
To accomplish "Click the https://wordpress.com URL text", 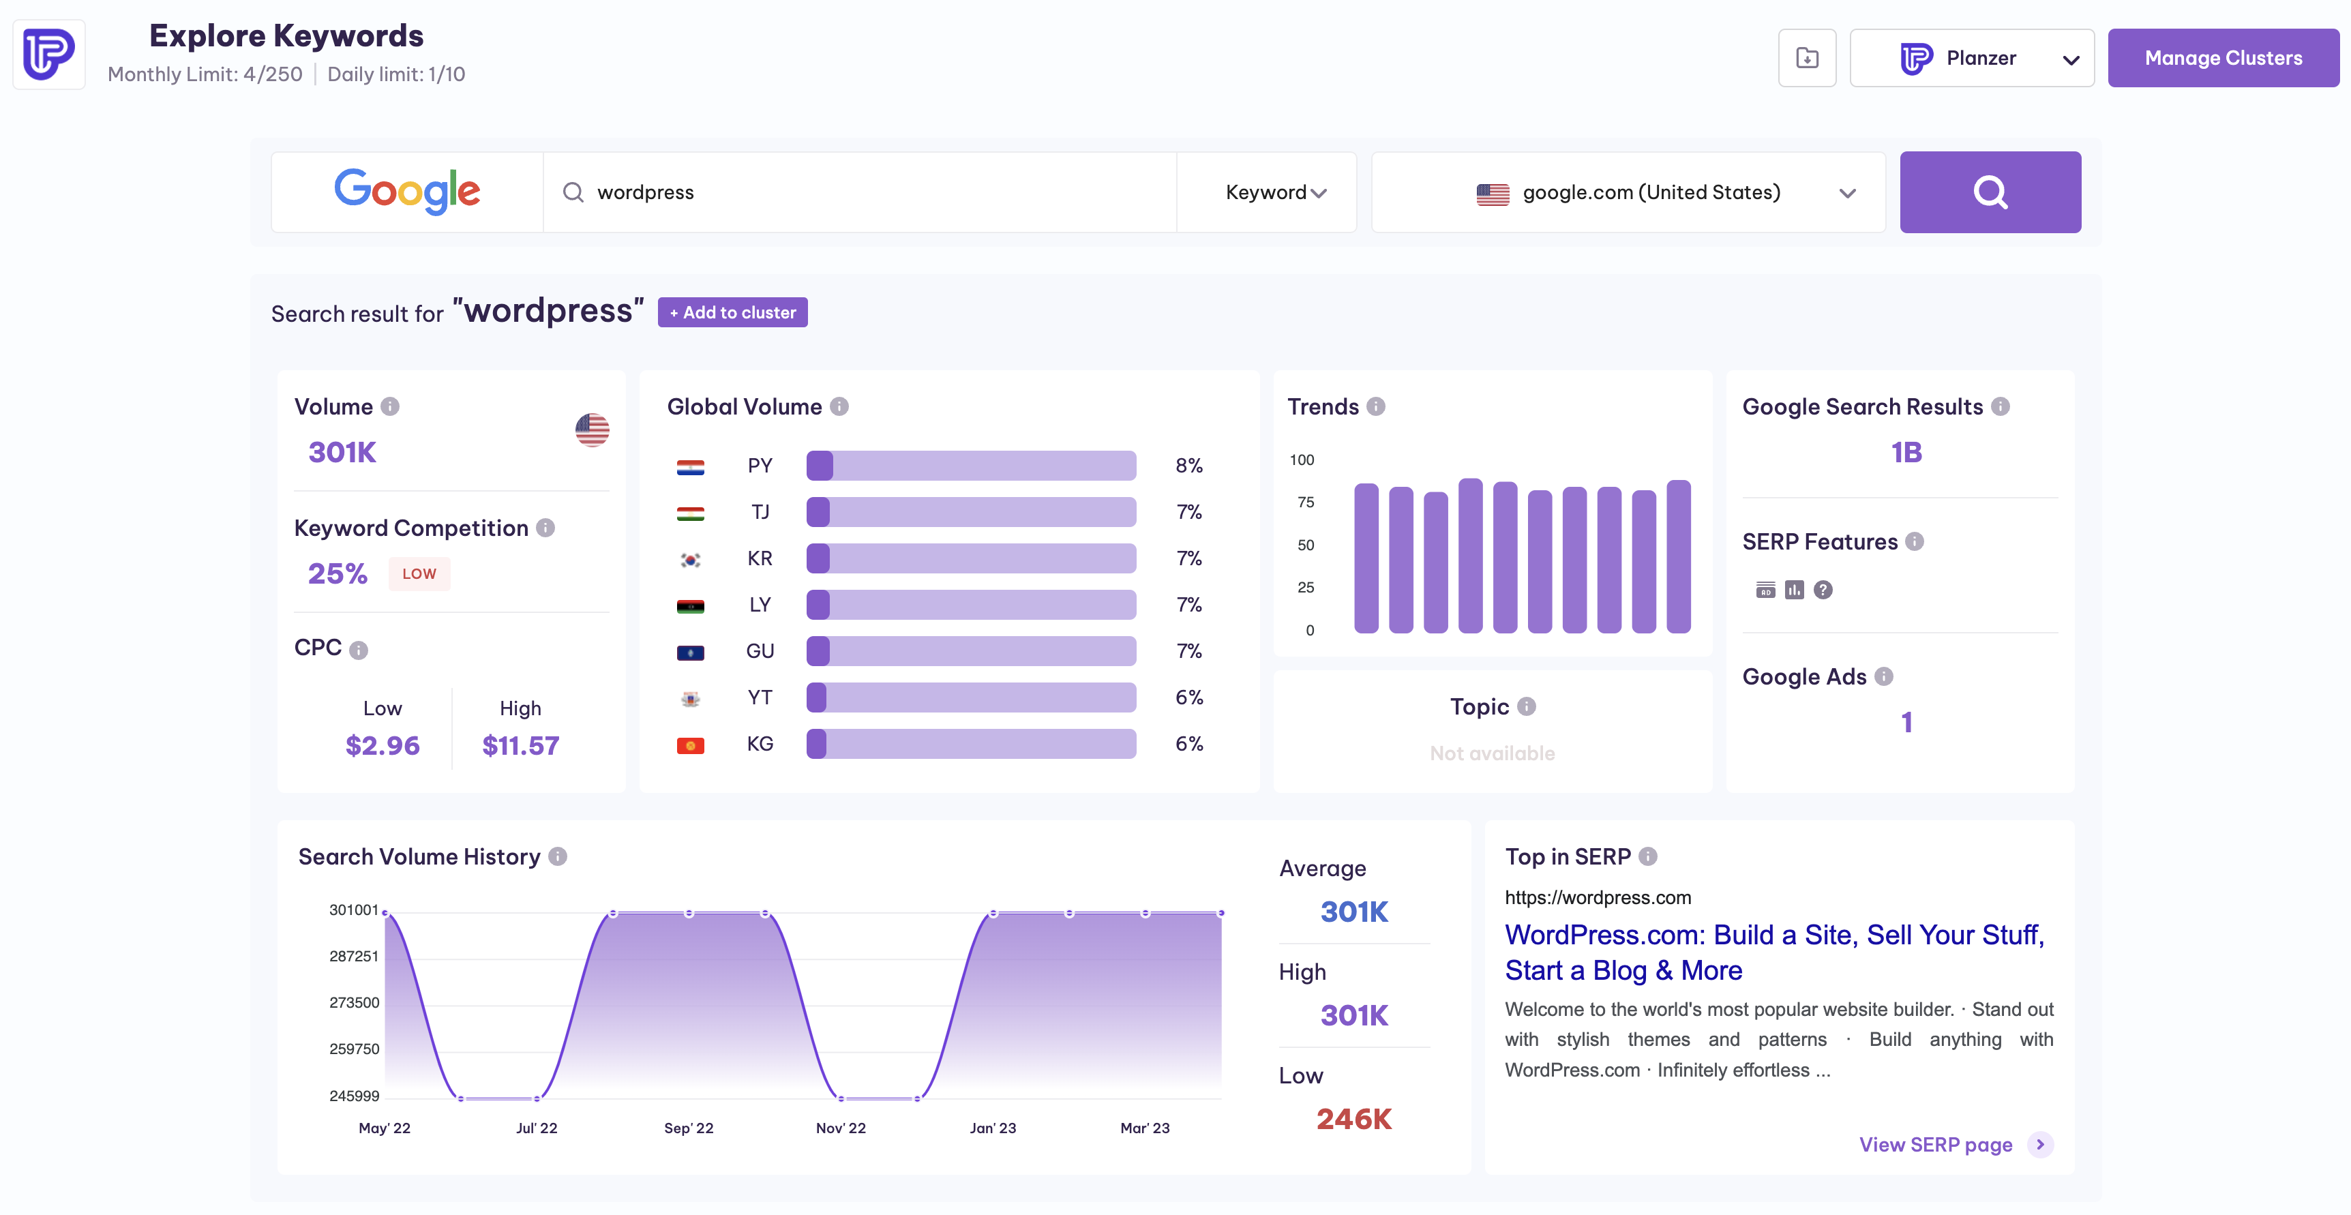I will (x=1597, y=897).
